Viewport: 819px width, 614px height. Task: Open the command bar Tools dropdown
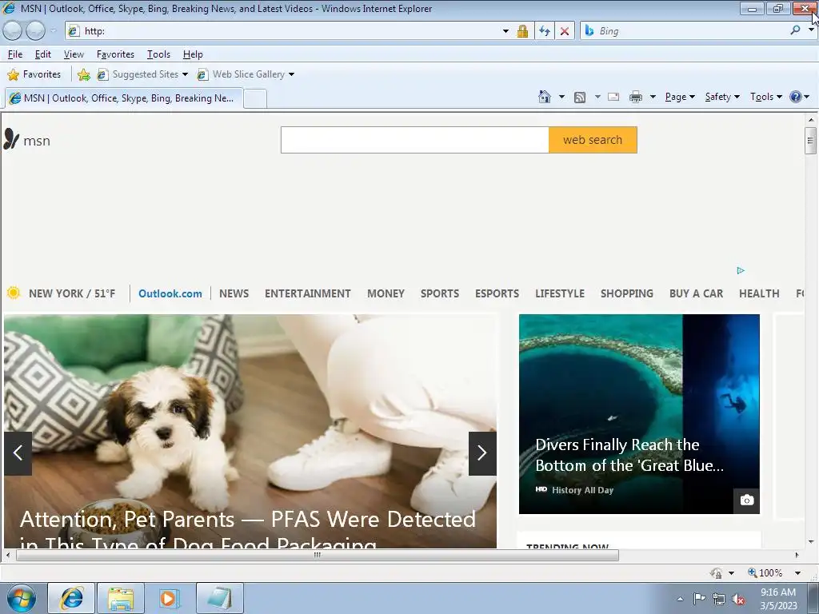765,97
